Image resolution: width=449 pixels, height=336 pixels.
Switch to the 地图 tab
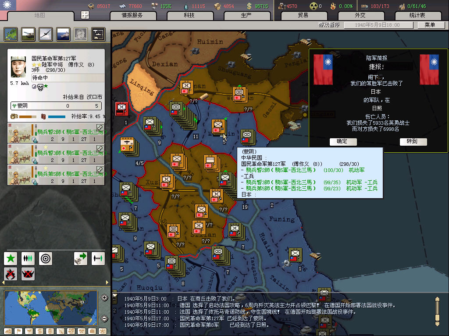(x=40, y=15)
